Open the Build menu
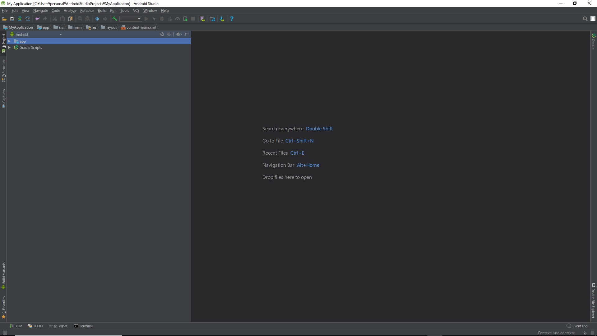The width and height of the screenshot is (597, 336). tap(102, 11)
